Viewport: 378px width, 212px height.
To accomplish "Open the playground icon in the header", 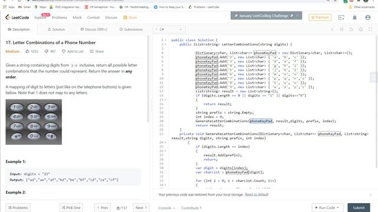I will point(341,18).
